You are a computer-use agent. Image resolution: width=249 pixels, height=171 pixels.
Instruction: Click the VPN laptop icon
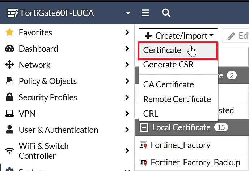[9, 113]
